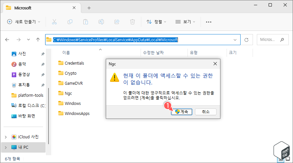This screenshot has height=163, width=293.
Task: Click the search magnifier icon
Action: click(x=282, y=40)
